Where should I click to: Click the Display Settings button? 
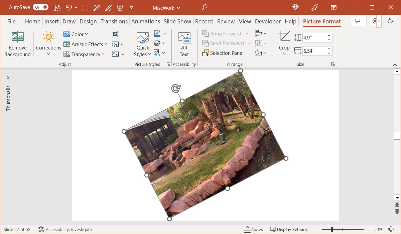point(289,229)
